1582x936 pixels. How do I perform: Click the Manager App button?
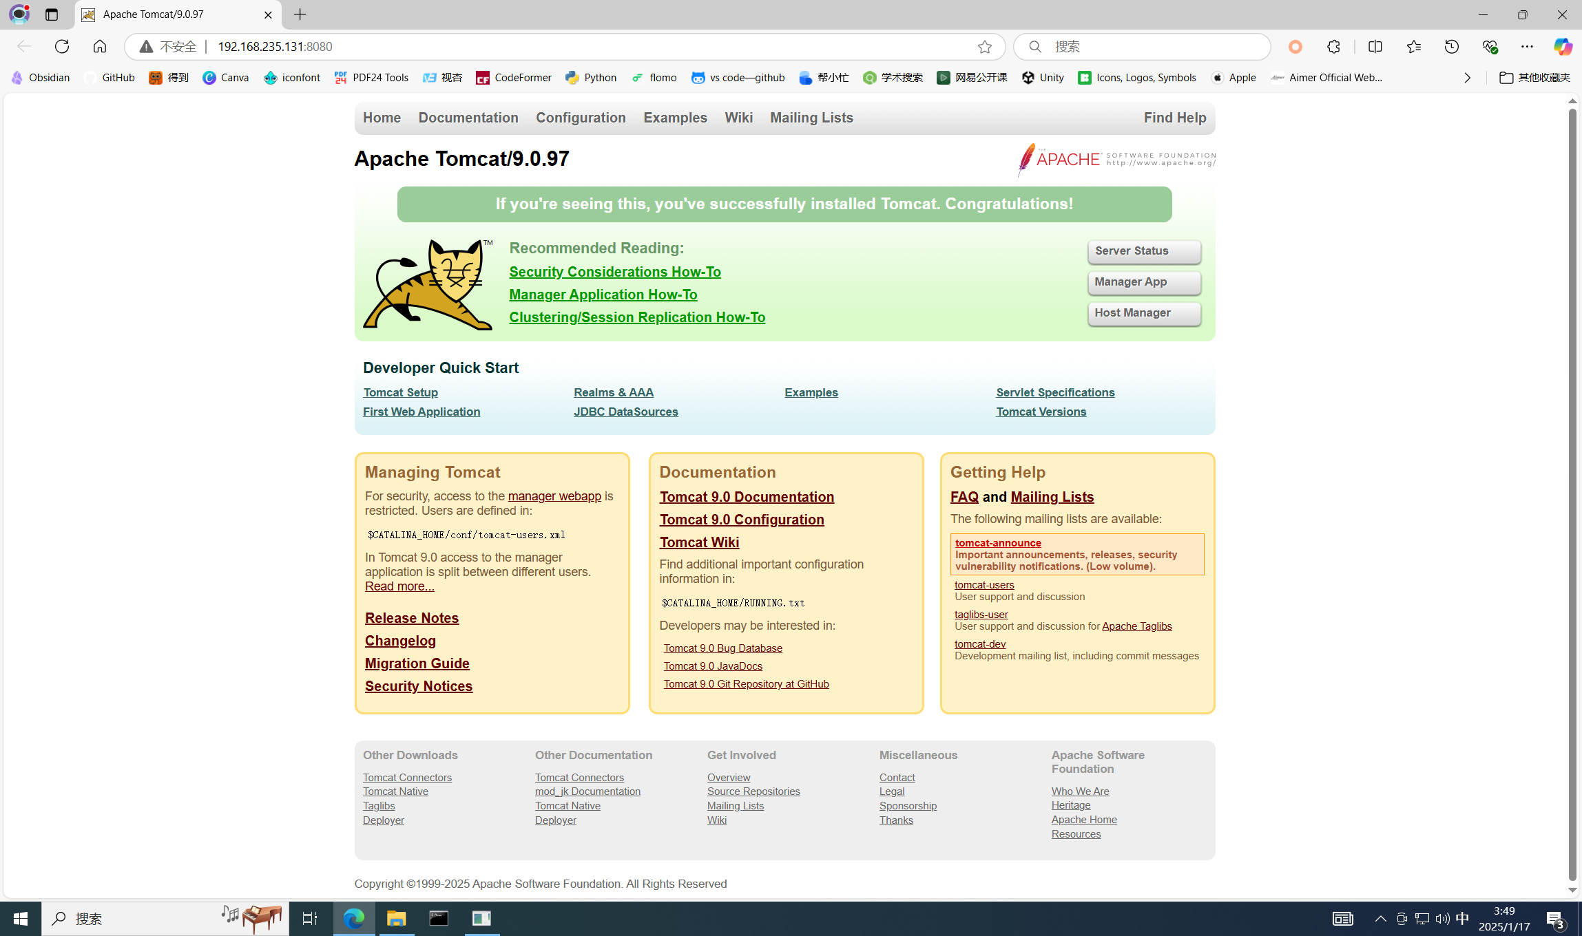click(x=1143, y=282)
